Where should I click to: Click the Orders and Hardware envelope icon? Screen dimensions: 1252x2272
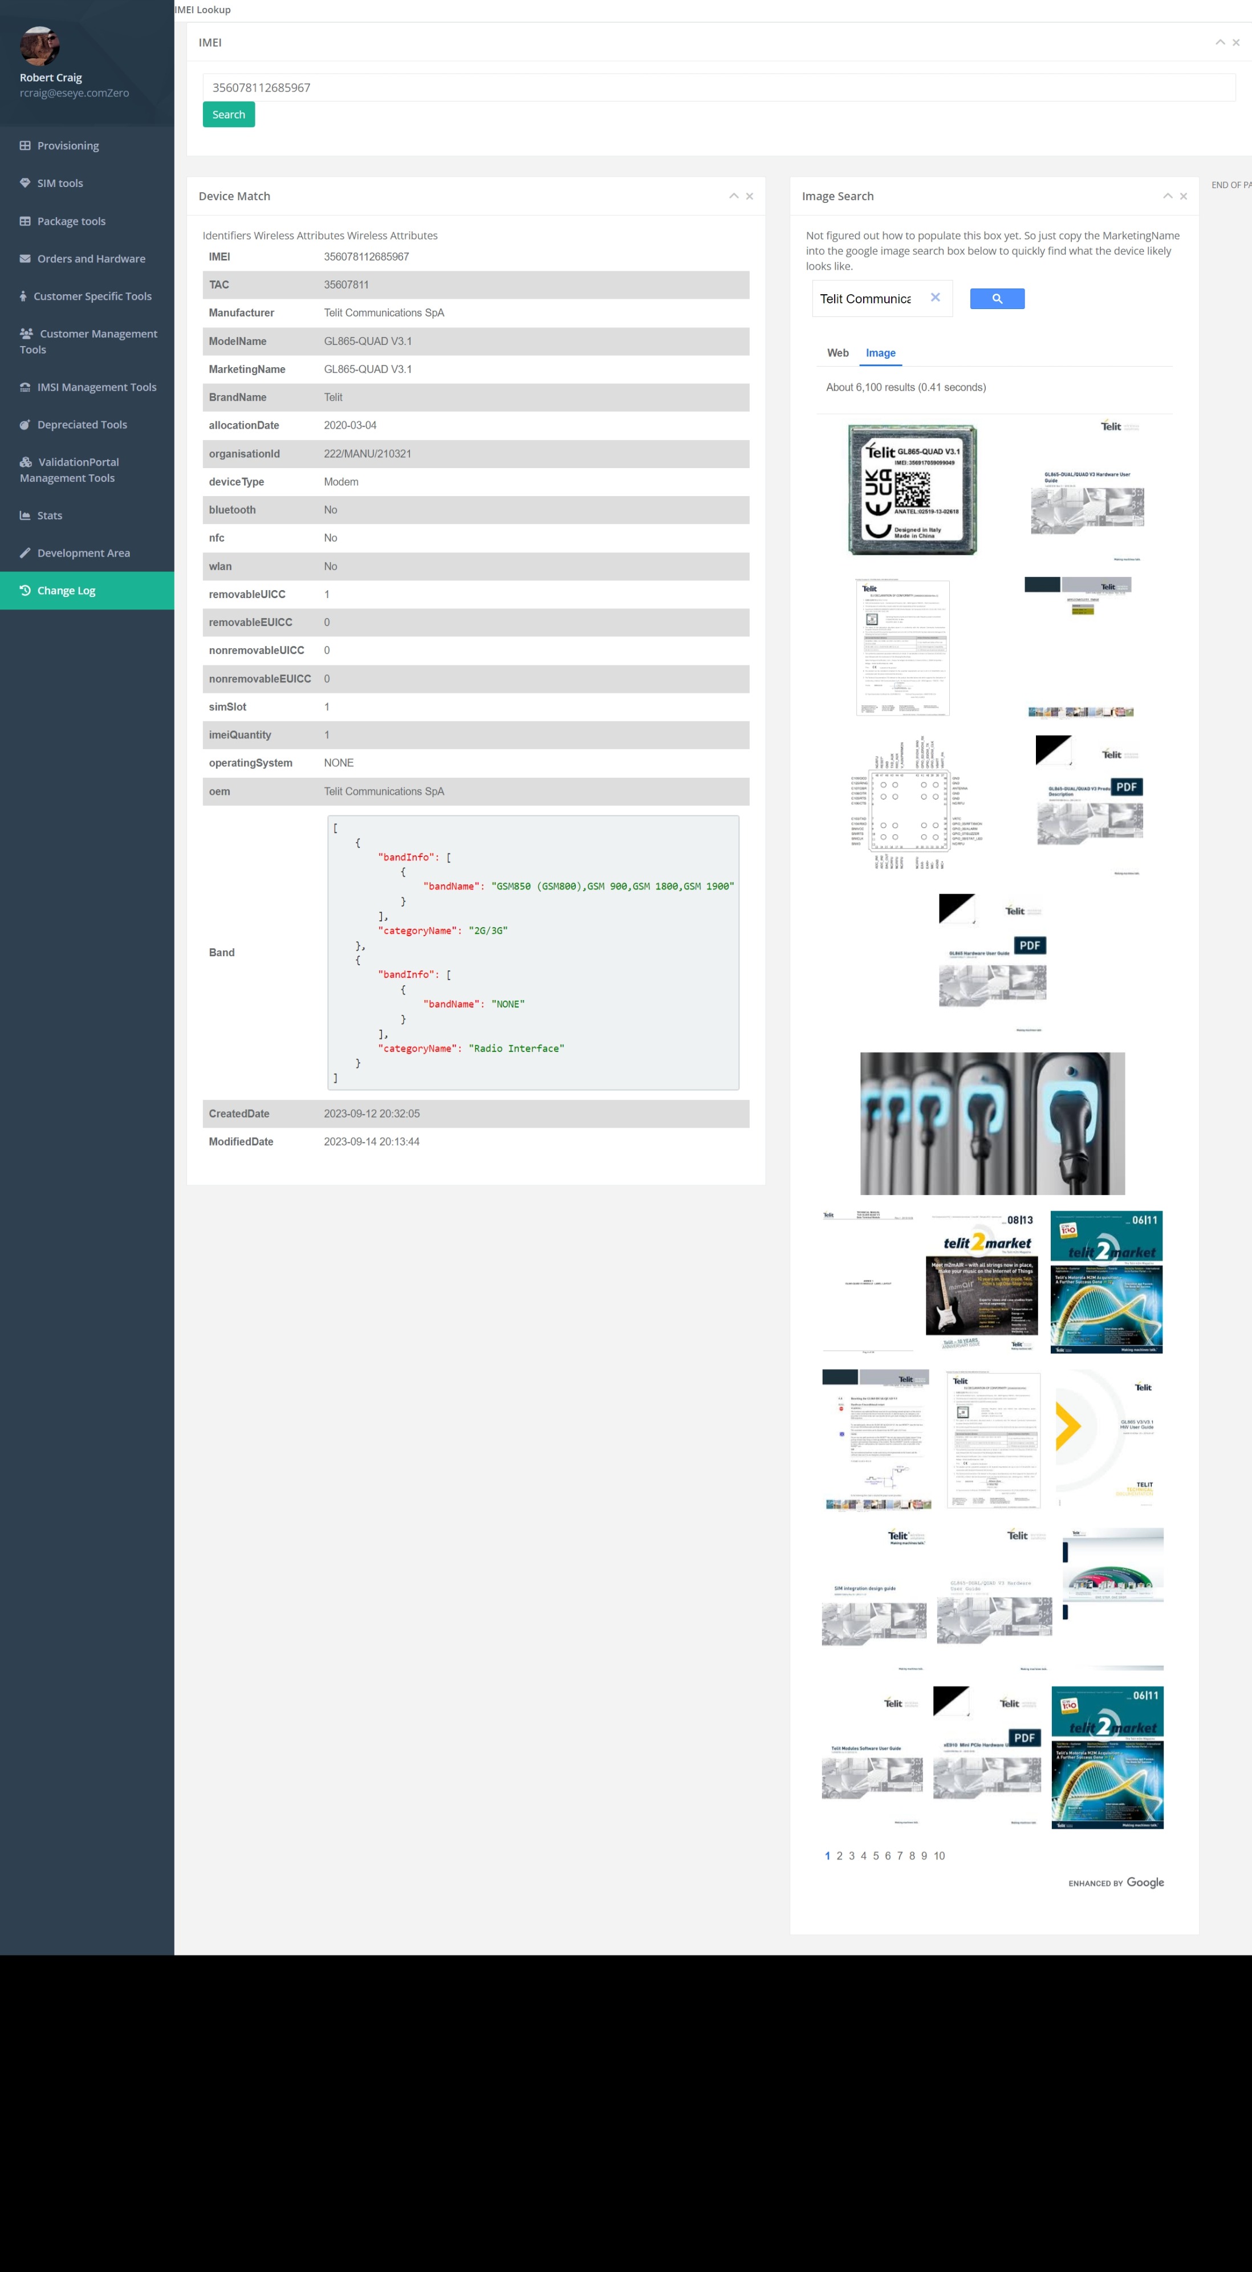pos(25,258)
